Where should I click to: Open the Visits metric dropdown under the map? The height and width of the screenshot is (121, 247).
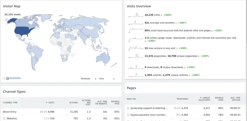107,79
